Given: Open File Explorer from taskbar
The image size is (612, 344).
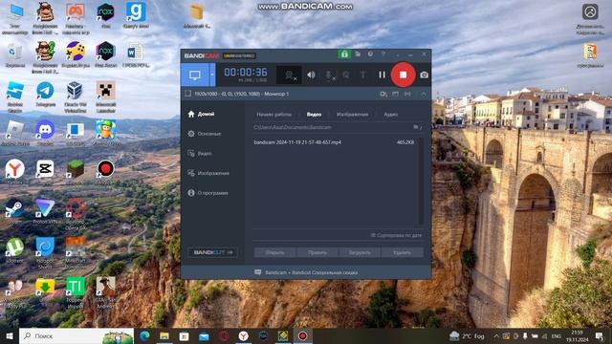Looking at the screenshot, I should [x=164, y=335].
